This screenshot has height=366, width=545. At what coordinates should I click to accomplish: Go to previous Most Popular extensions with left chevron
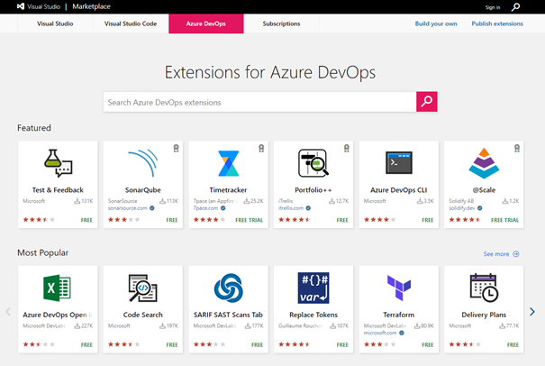click(x=8, y=311)
